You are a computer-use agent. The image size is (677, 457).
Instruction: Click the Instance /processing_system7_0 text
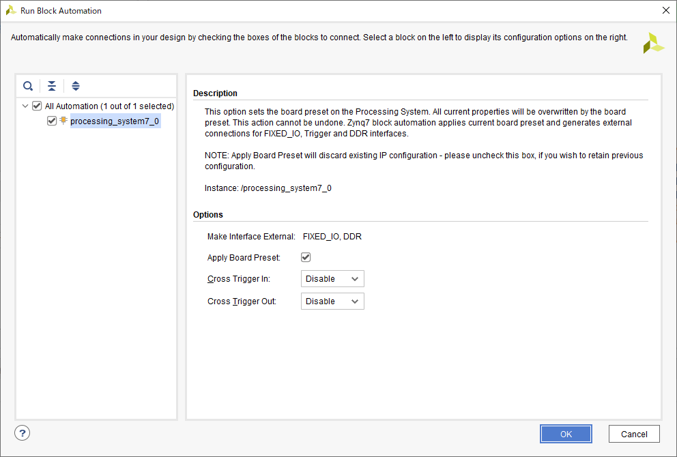268,188
